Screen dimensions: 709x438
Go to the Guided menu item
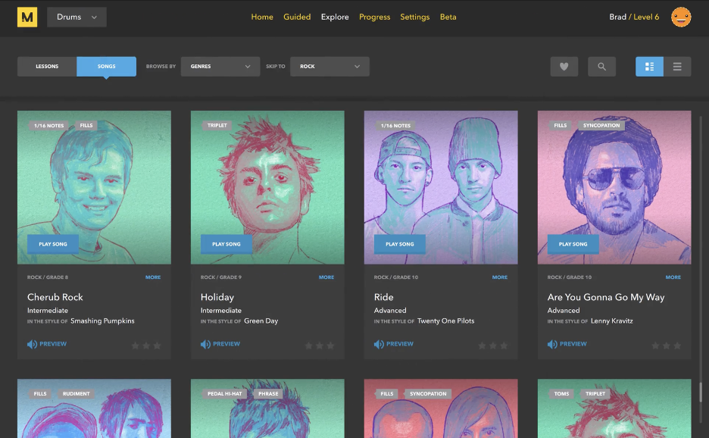[297, 17]
